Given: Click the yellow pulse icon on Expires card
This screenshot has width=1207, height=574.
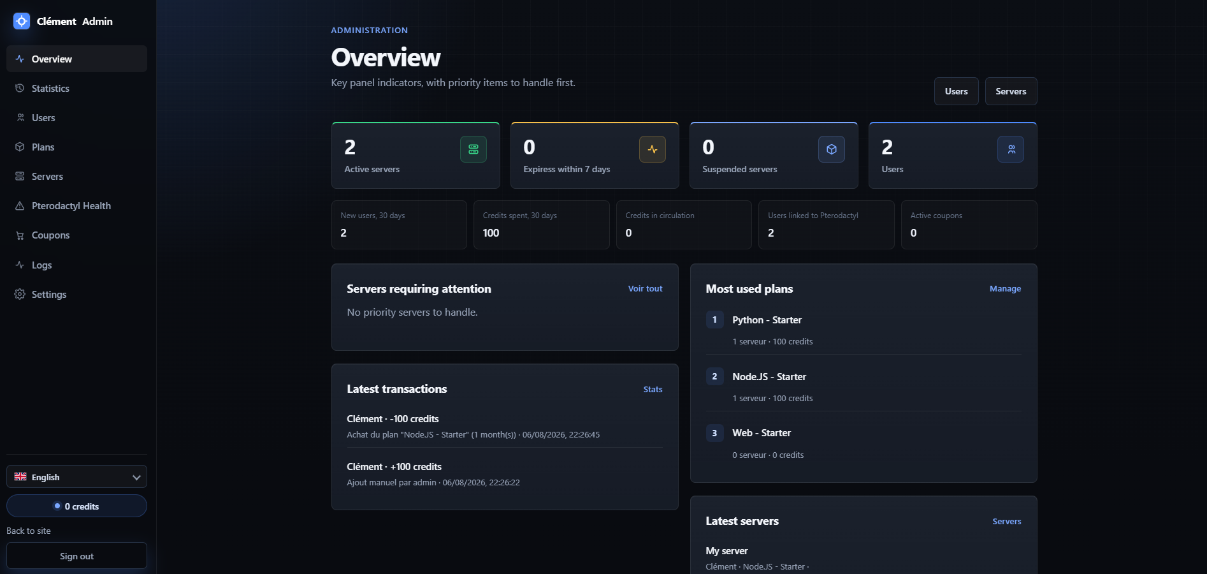Looking at the screenshot, I should pyautogui.click(x=653, y=149).
